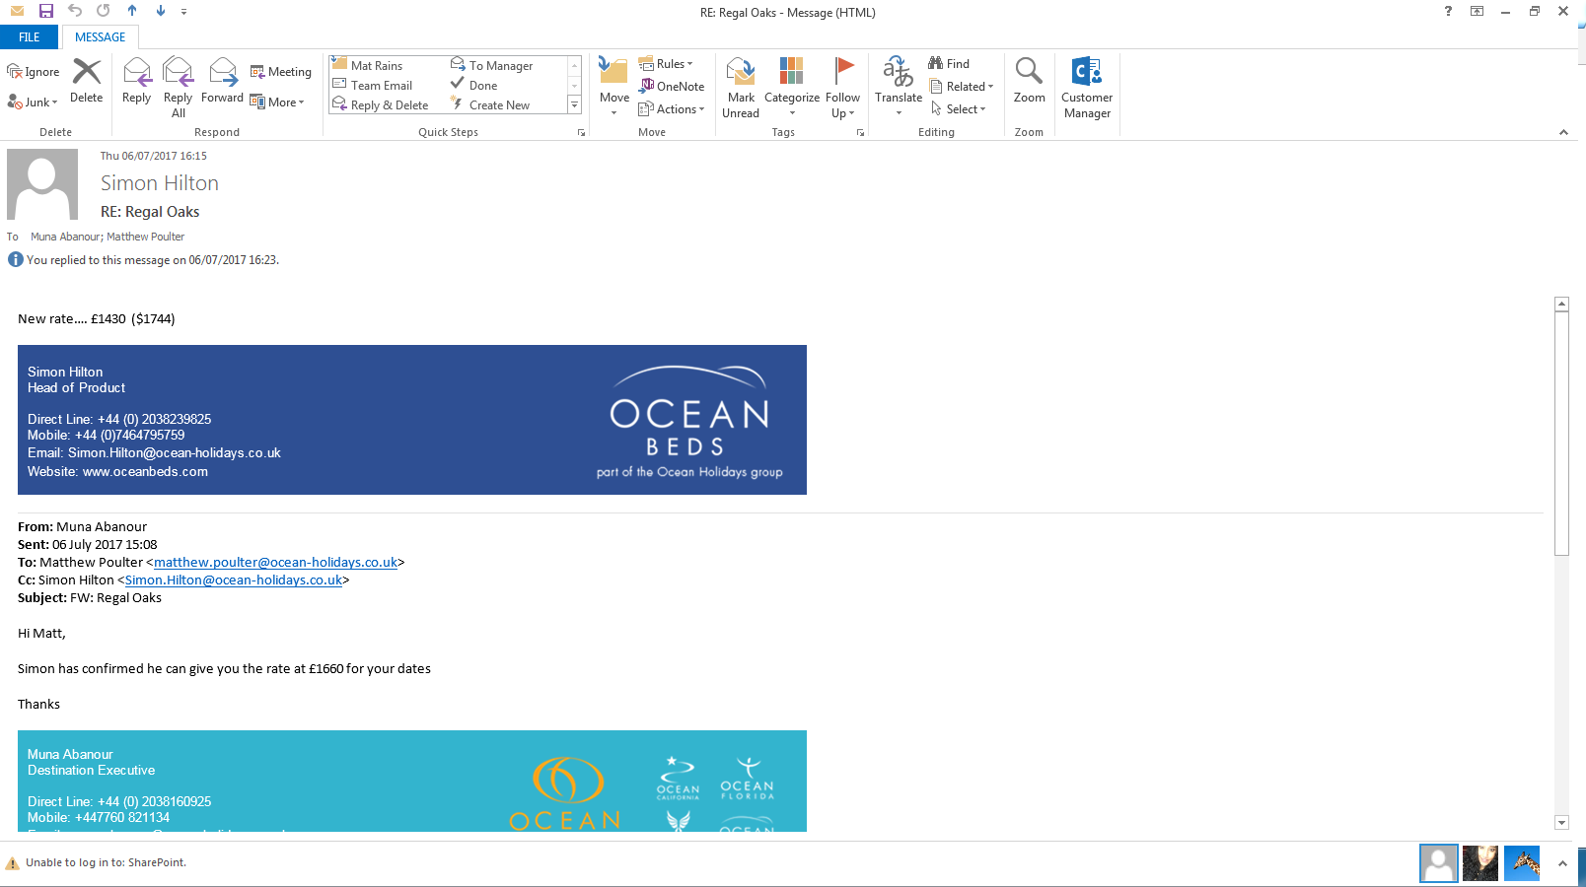1586x887 pixels.
Task: Switch to the MESSAGE ribbon tab
Action: (101, 37)
